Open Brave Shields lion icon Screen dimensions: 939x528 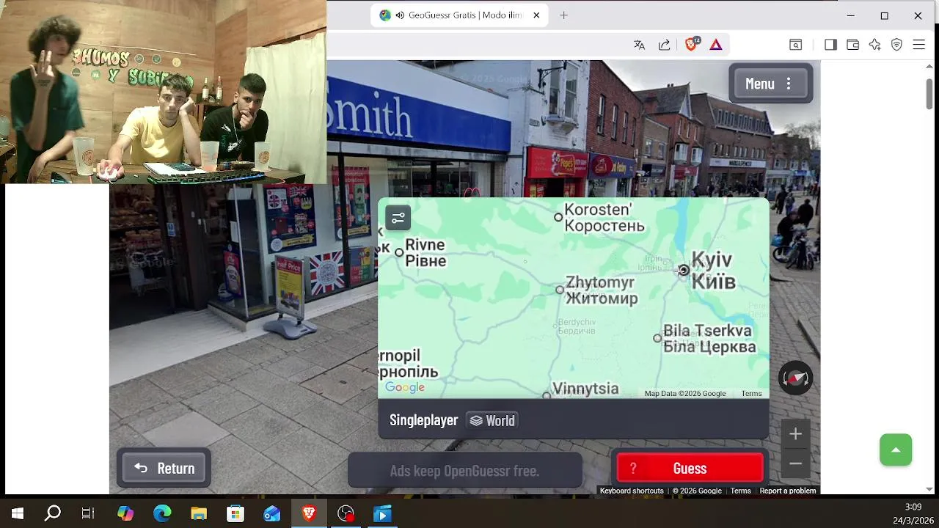(691, 45)
